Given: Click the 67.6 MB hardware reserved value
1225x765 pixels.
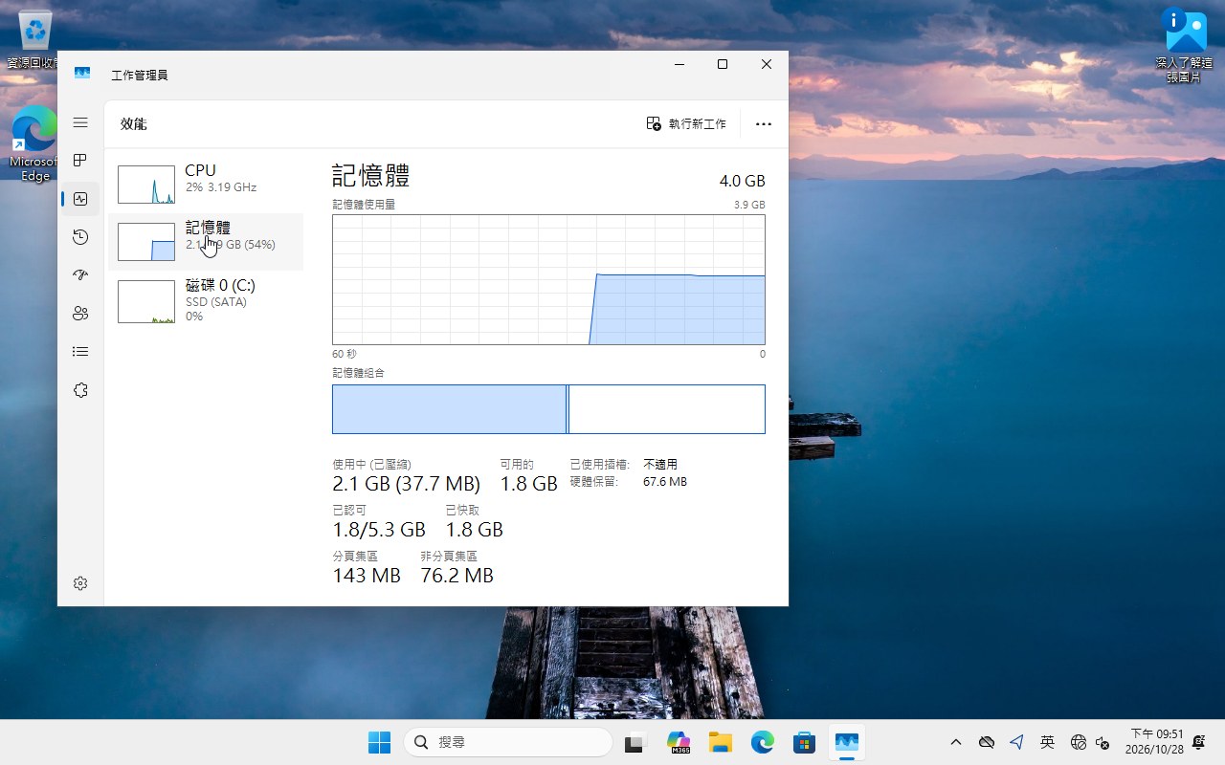Looking at the screenshot, I should click(x=665, y=482).
